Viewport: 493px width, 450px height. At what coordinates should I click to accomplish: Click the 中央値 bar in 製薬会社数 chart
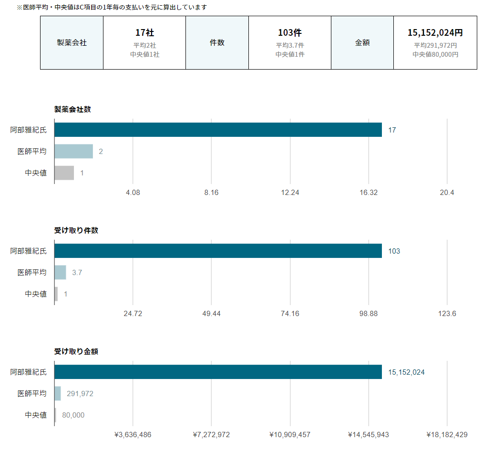click(x=64, y=173)
